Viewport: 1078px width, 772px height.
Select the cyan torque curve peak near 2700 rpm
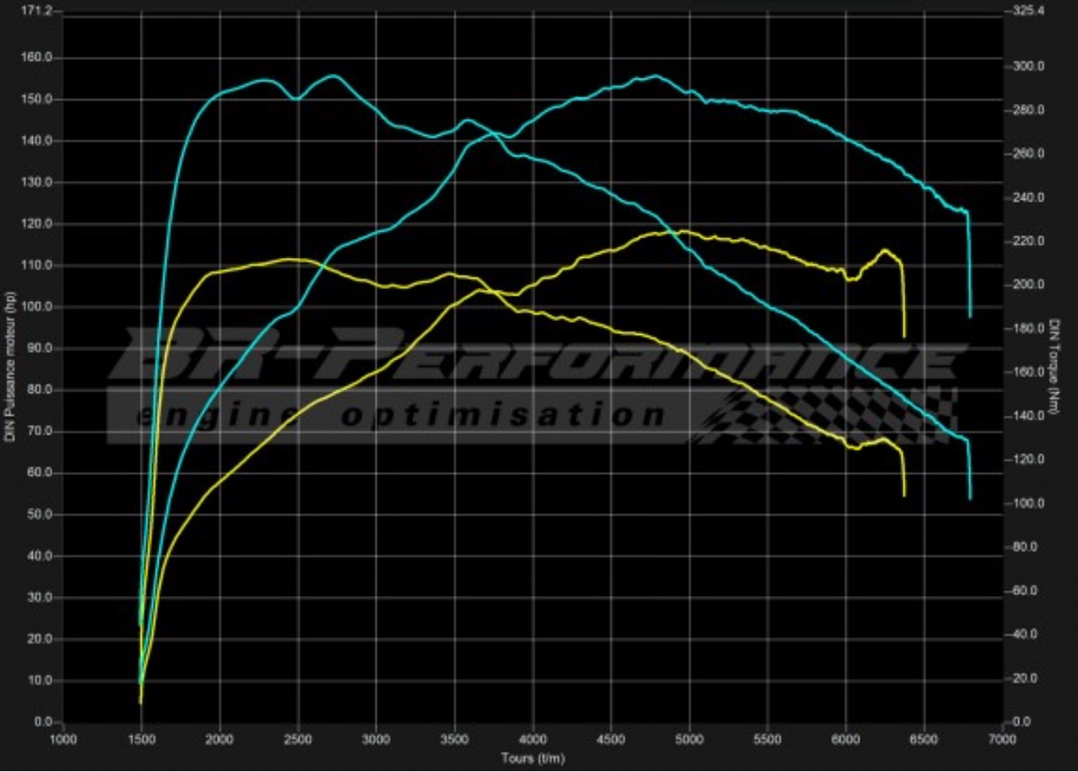click(x=333, y=75)
